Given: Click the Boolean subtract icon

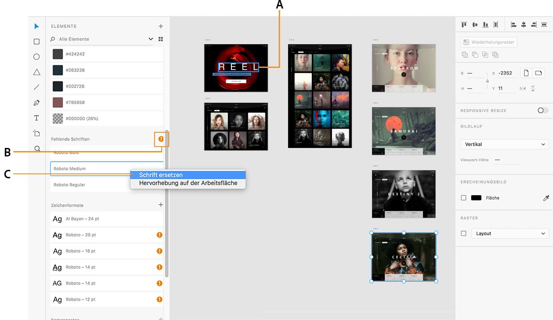Looking at the screenshot, I should (x=475, y=55).
